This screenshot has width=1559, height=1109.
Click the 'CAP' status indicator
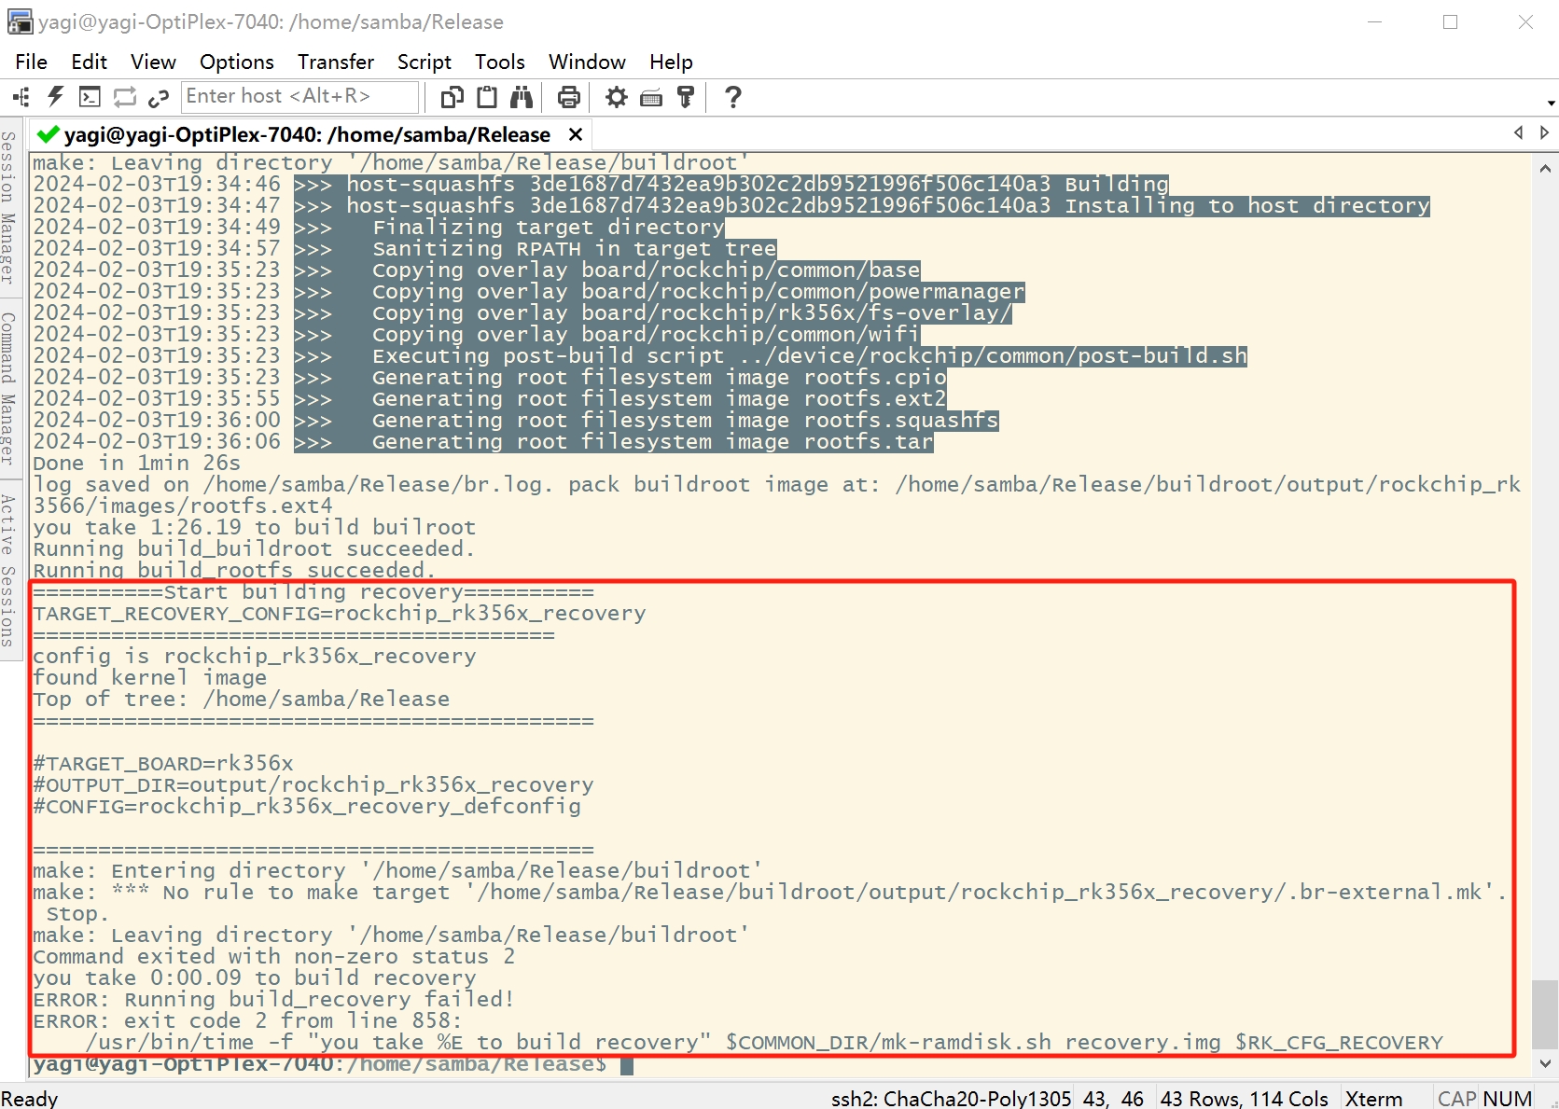pos(1457,1098)
